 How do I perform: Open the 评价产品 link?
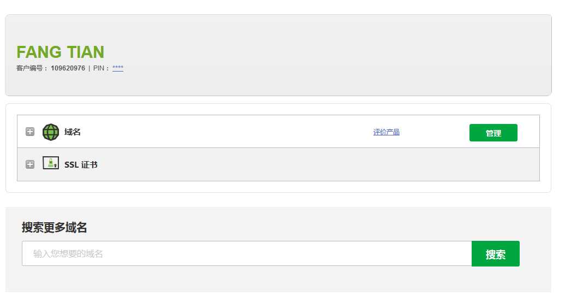[x=386, y=132]
